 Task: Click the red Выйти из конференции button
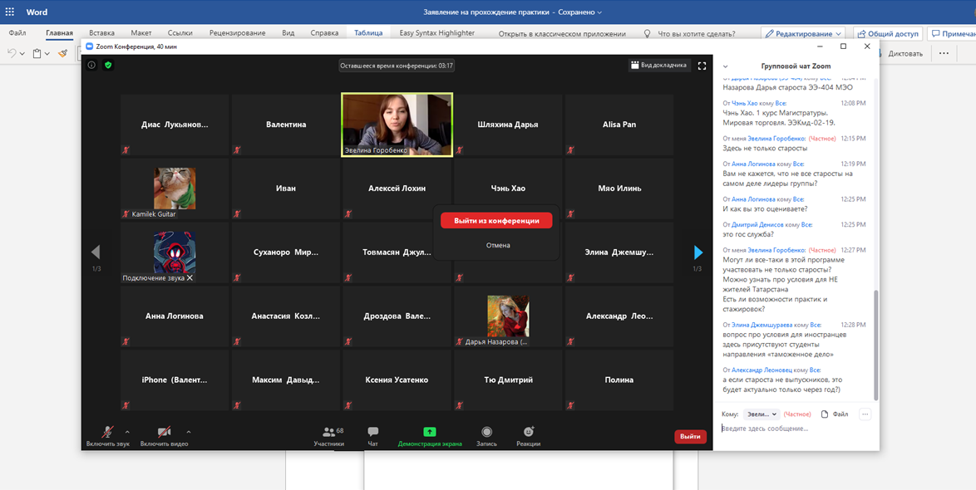pos(496,221)
